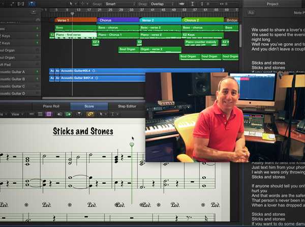305x227 pixels.
Task: Click the Aa font button in the notes panel
Action: tap(251, 13)
